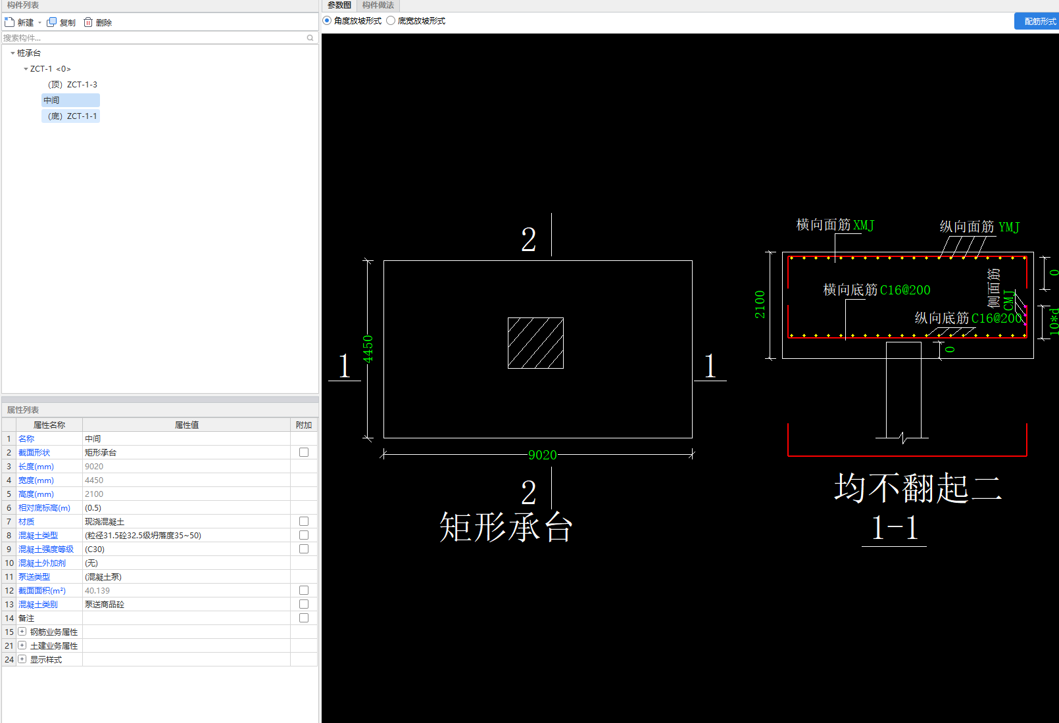The height and width of the screenshot is (723, 1059).
Task: Click the search magnifier icon
Action: pyautogui.click(x=310, y=38)
